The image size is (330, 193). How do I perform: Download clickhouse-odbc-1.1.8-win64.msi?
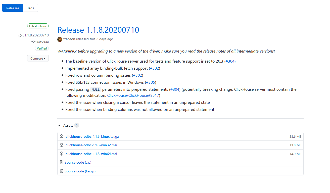pos(91,154)
